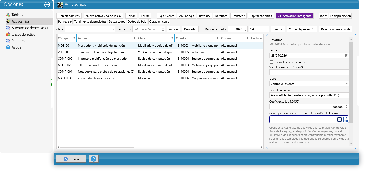
Task: Click the 'Simular' button
Action: tap(278, 29)
